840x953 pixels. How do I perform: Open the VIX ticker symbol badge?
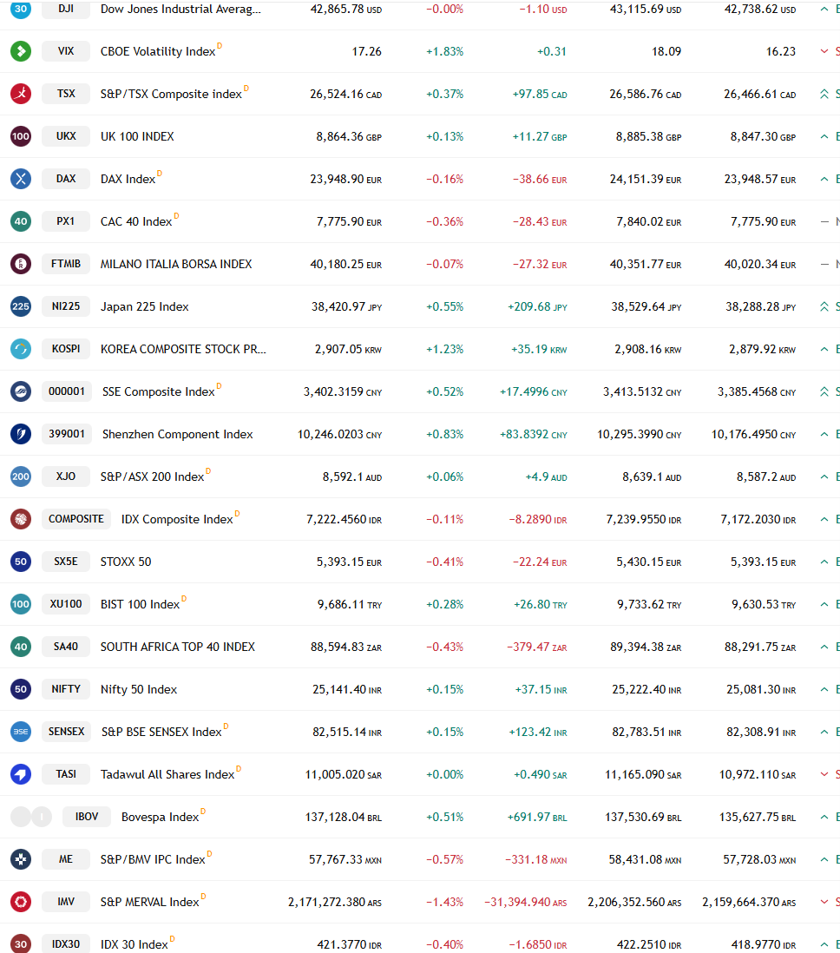pos(66,51)
